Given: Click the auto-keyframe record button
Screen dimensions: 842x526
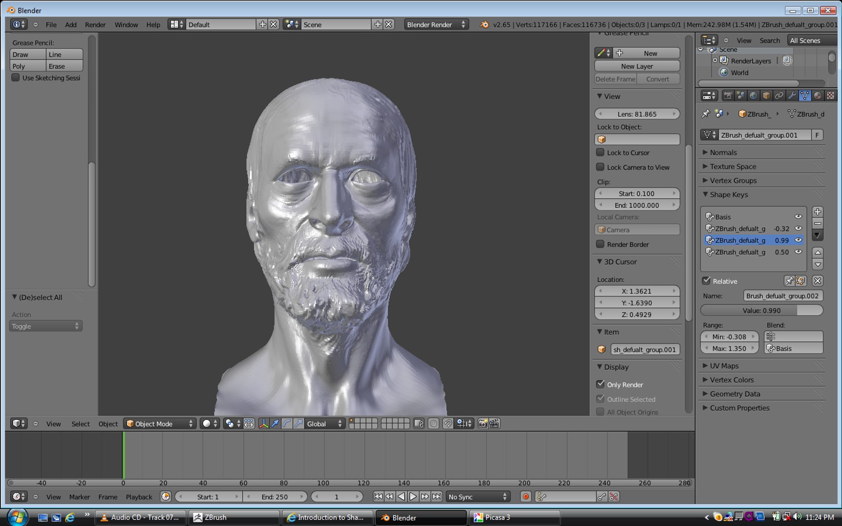Looking at the screenshot, I should (x=526, y=497).
